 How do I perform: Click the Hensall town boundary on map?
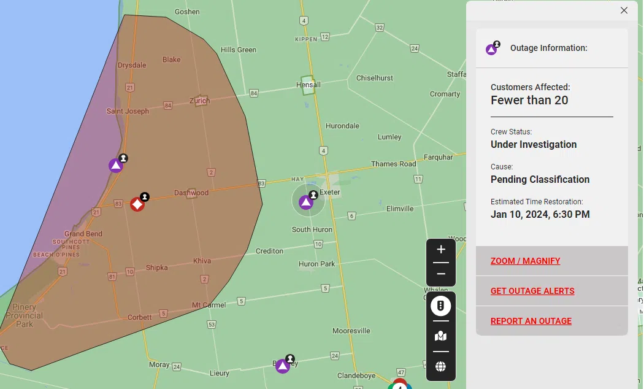[x=308, y=85]
